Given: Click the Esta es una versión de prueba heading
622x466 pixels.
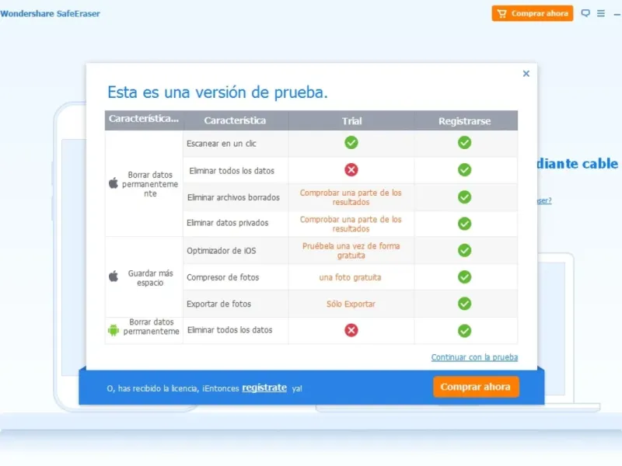Looking at the screenshot, I should coord(218,92).
